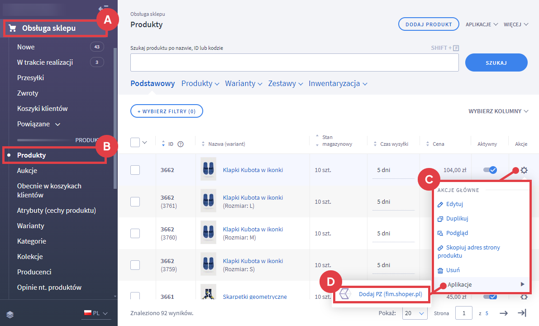Viewport: 539px width, 326px height.
Task: Click the Podgląd preview magnifier icon
Action: coord(440,233)
